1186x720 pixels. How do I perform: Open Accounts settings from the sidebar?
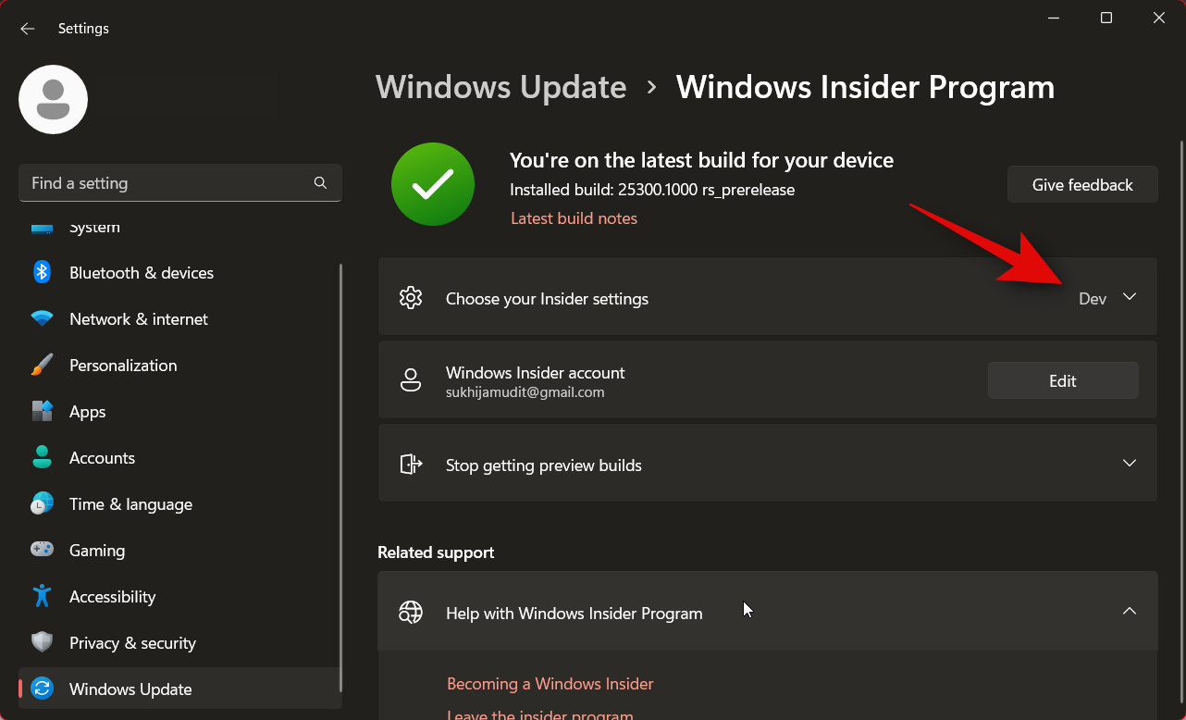(42, 457)
